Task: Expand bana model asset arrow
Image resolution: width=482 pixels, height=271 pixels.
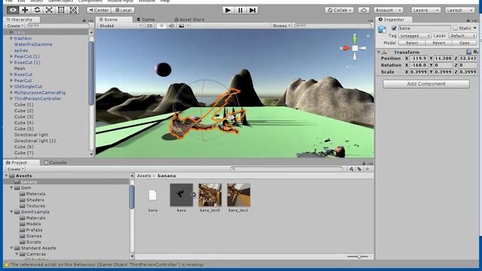Action: pos(194,194)
